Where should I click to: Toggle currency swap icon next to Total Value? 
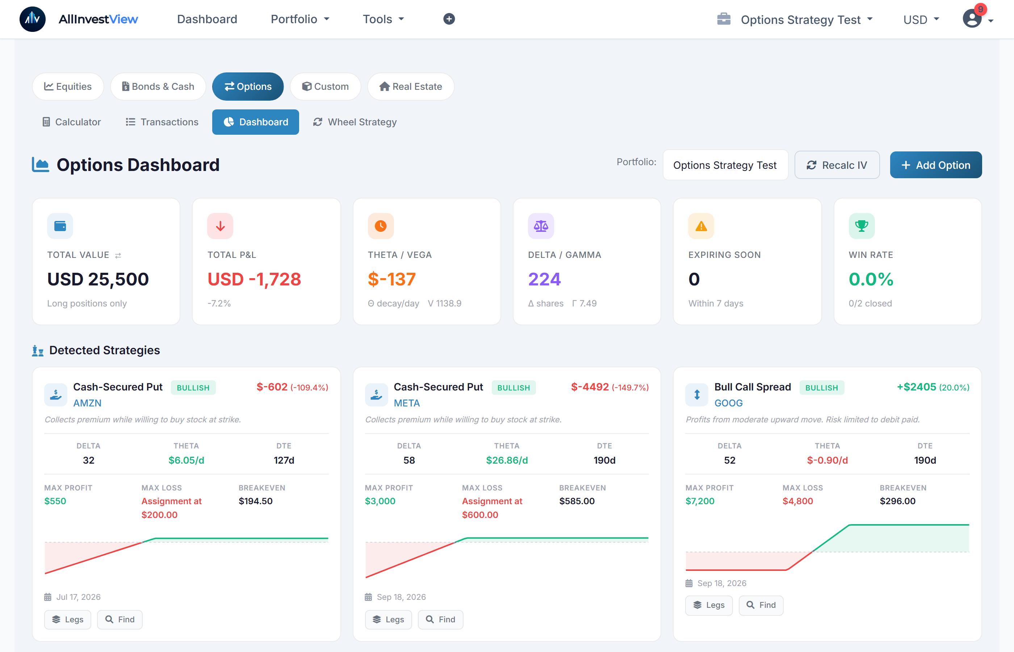(x=118, y=255)
